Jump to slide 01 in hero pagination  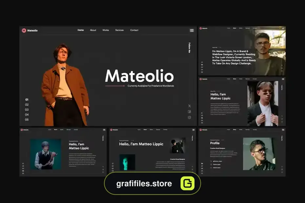(27, 100)
